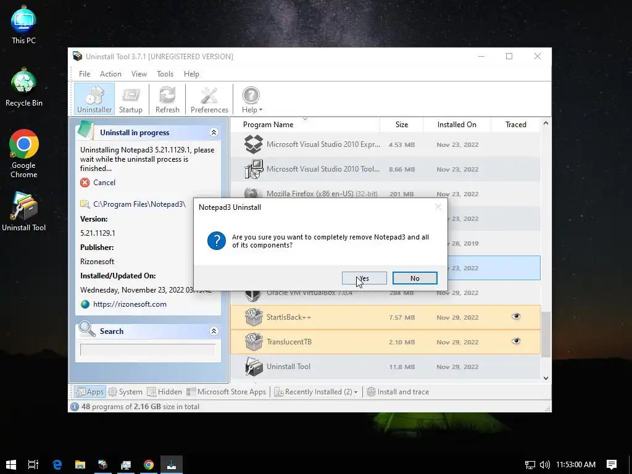
Task: Sort by the Installed On column
Action: [457, 125]
